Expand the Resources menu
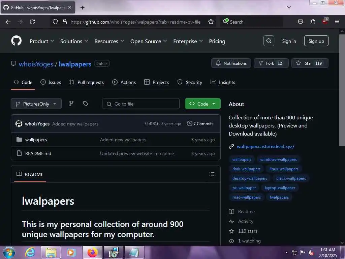This screenshot has width=345, height=259. (x=109, y=41)
